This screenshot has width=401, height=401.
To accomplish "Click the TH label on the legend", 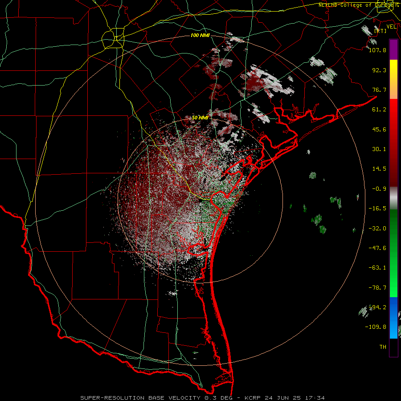I will (383, 347).
